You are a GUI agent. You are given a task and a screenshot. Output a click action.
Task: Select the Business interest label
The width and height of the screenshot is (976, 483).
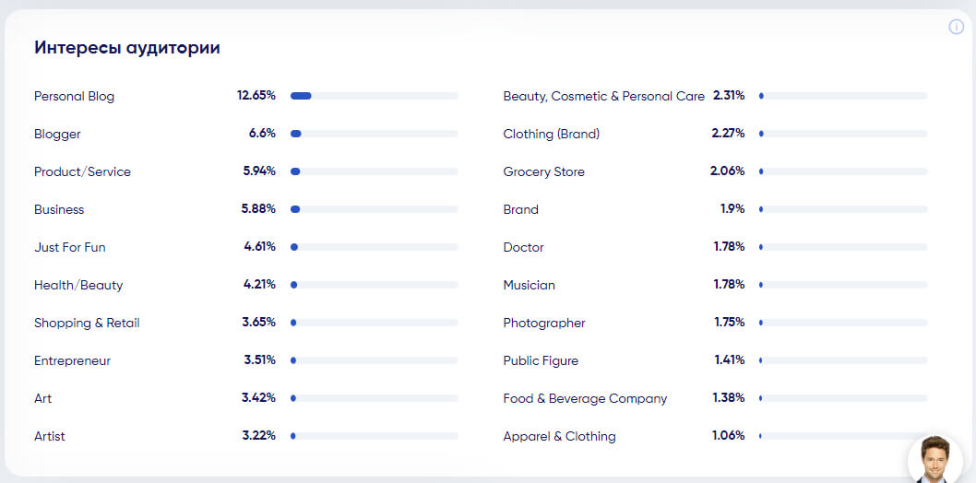click(59, 209)
